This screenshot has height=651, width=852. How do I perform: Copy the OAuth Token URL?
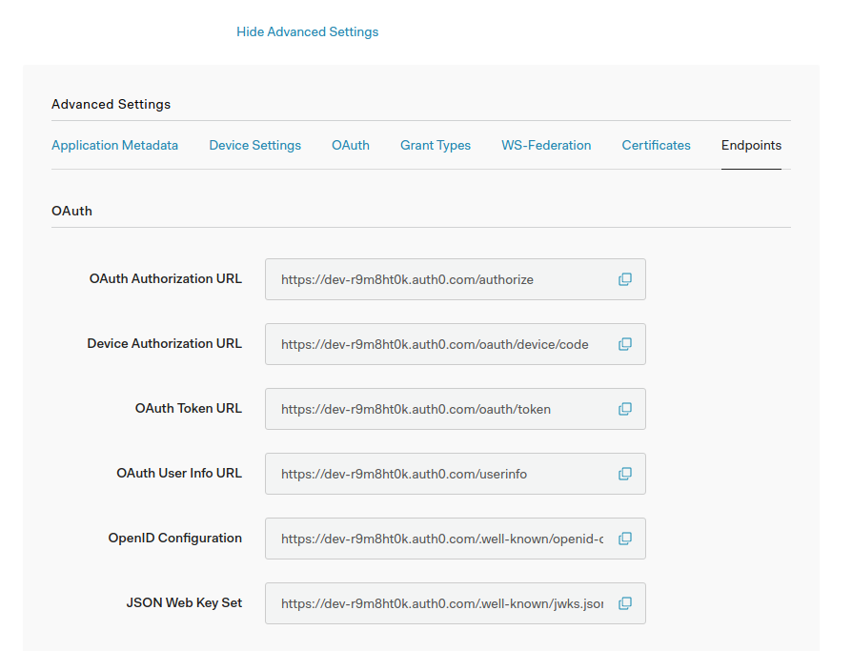pos(625,409)
